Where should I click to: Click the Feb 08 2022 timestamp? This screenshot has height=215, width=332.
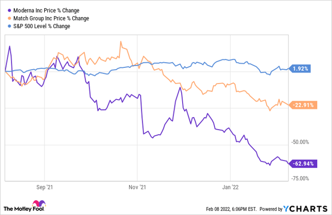(231, 209)
